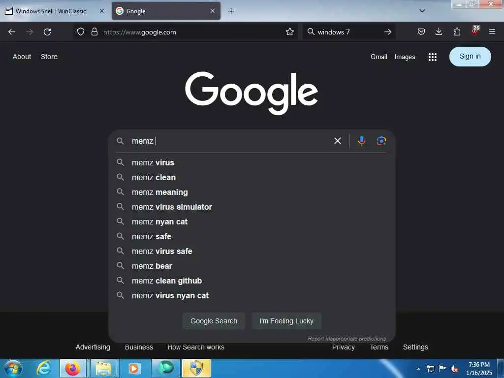Screen dimensions: 504x378
Task: Close the Windows Shell WinClassic tab
Action: pyautogui.click(x=101, y=11)
